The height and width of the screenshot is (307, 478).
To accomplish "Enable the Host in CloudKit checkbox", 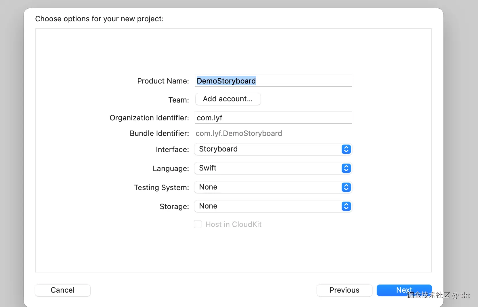I will coord(198,224).
